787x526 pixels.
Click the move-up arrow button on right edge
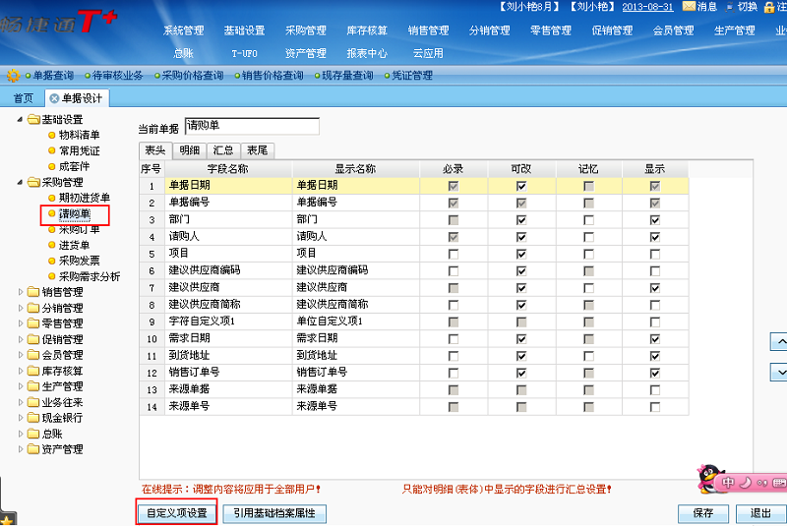(x=780, y=341)
